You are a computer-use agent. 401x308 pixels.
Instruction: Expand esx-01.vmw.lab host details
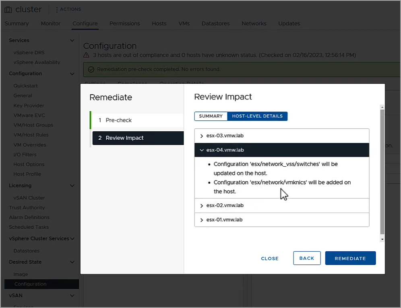click(202, 220)
